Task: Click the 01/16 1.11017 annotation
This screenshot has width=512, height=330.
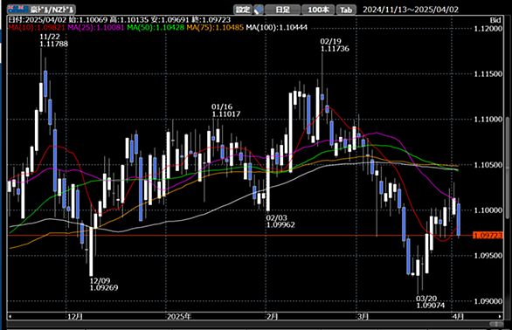Action: (226, 110)
